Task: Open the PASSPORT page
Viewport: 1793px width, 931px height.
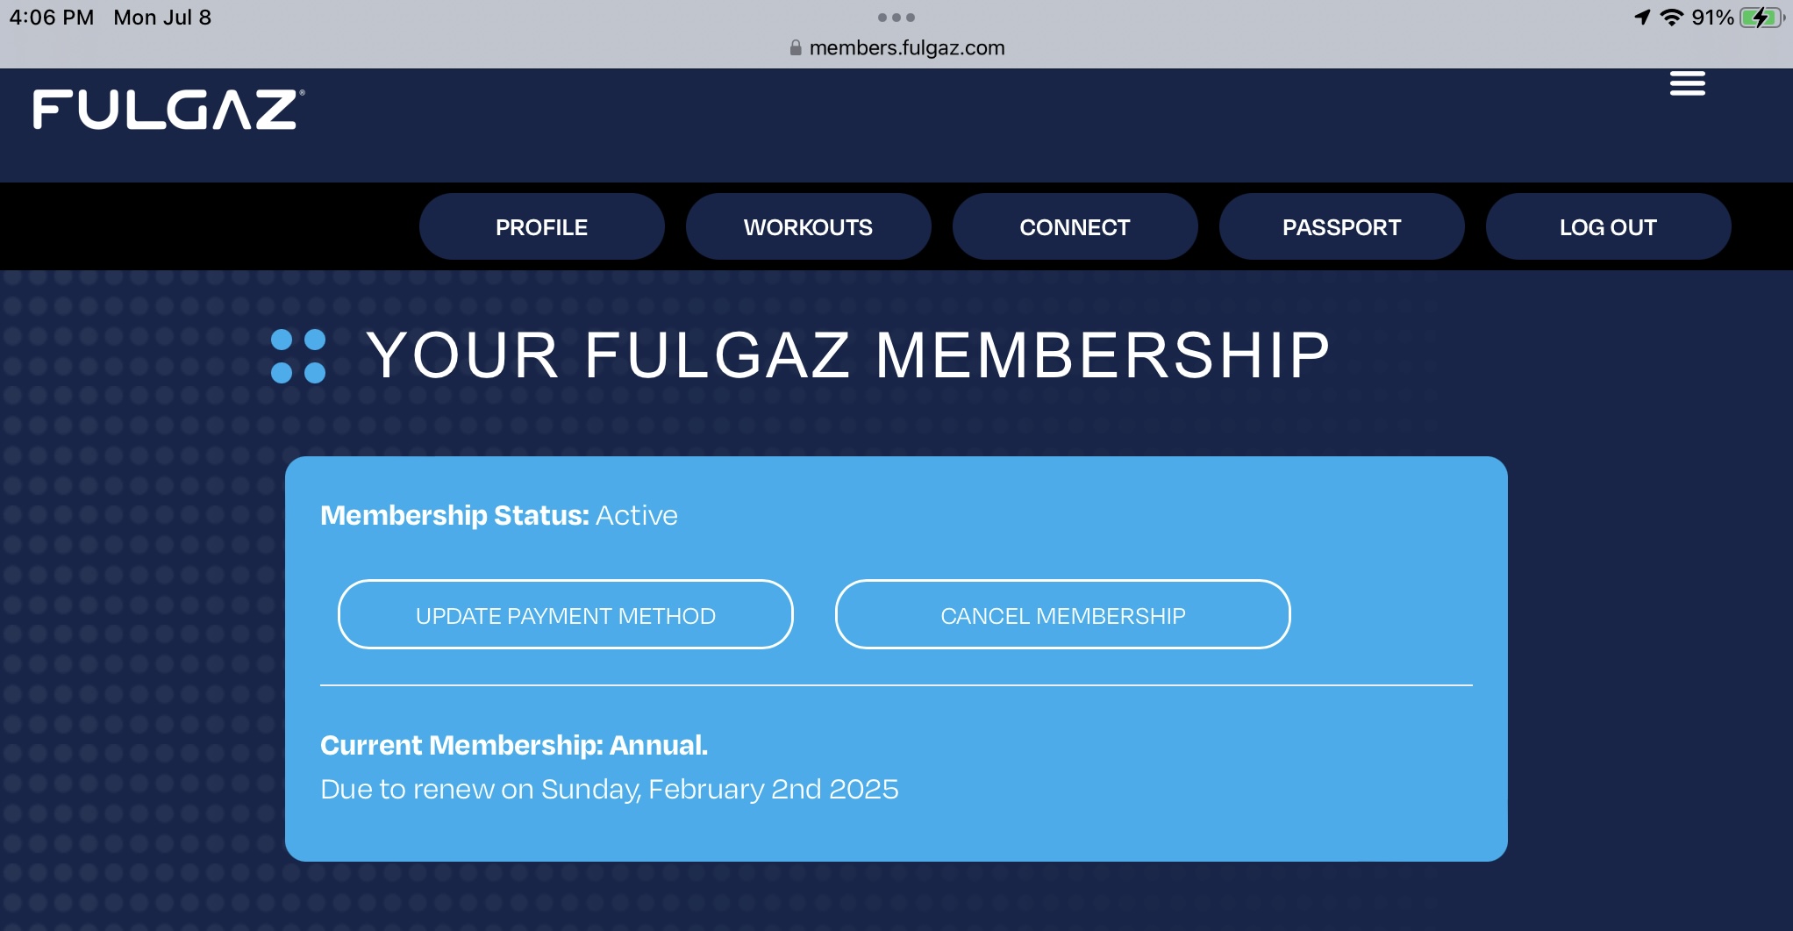Action: [1341, 227]
